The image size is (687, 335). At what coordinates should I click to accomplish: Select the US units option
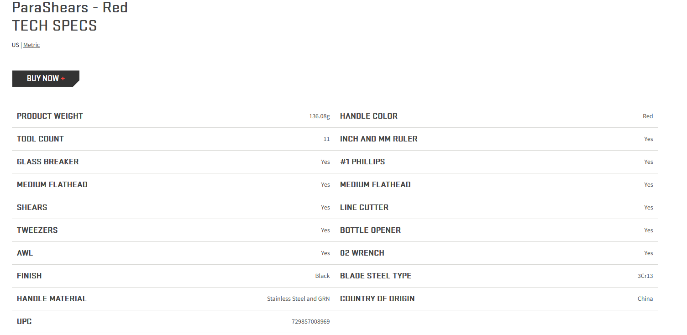click(16, 45)
